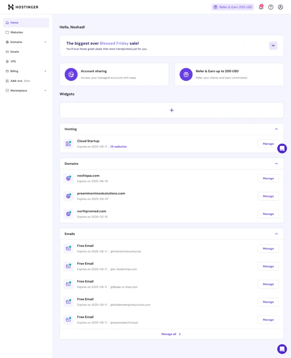This screenshot has height=358, width=291.
Task: Select Home in the sidebar
Action: (x=26, y=23)
